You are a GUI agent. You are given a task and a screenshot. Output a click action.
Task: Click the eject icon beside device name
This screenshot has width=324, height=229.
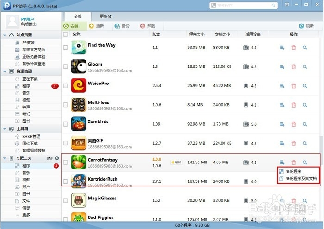point(57,158)
